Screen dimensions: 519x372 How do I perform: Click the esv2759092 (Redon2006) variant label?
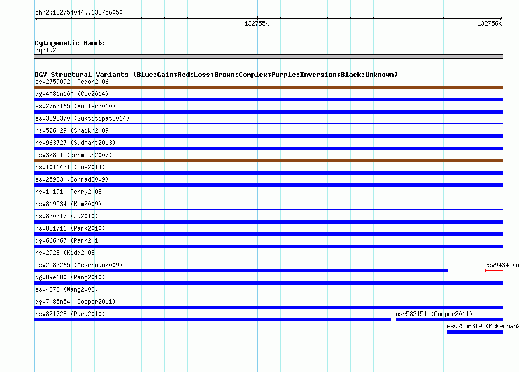73,82
